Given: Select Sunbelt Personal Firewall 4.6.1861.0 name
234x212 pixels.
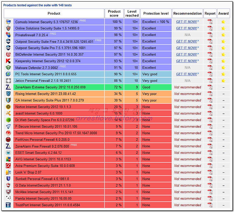Looking at the screenshot, I should (42, 179).
